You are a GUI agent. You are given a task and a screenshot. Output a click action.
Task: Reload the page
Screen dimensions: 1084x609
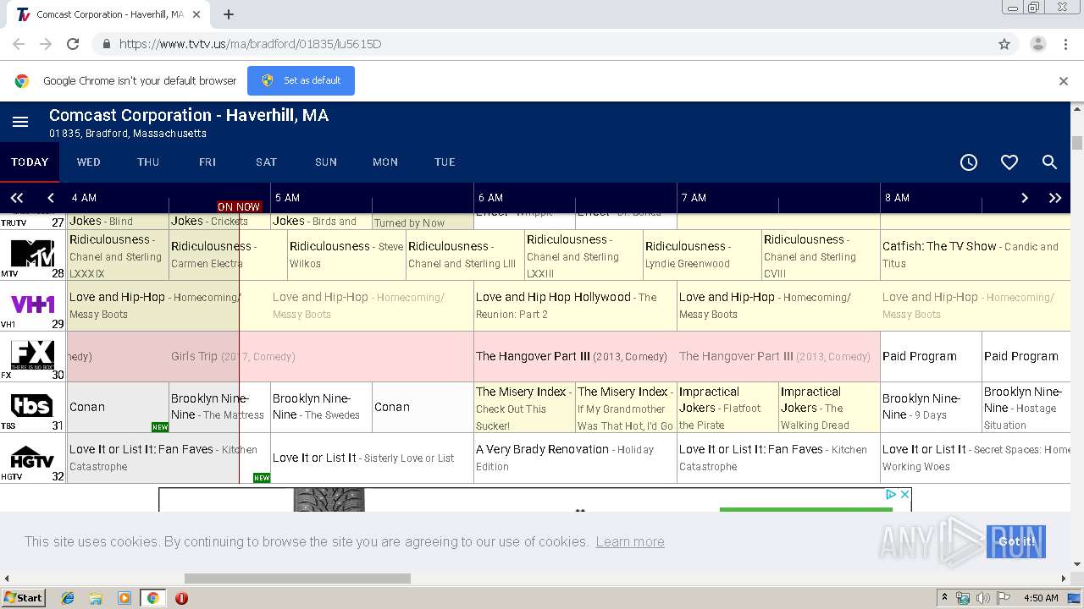(x=73, y=44)
